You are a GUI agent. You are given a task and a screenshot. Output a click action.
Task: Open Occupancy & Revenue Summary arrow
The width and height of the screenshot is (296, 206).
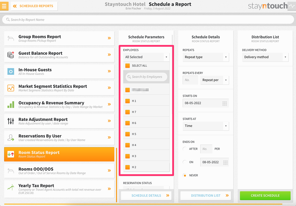tap(109, 104)
